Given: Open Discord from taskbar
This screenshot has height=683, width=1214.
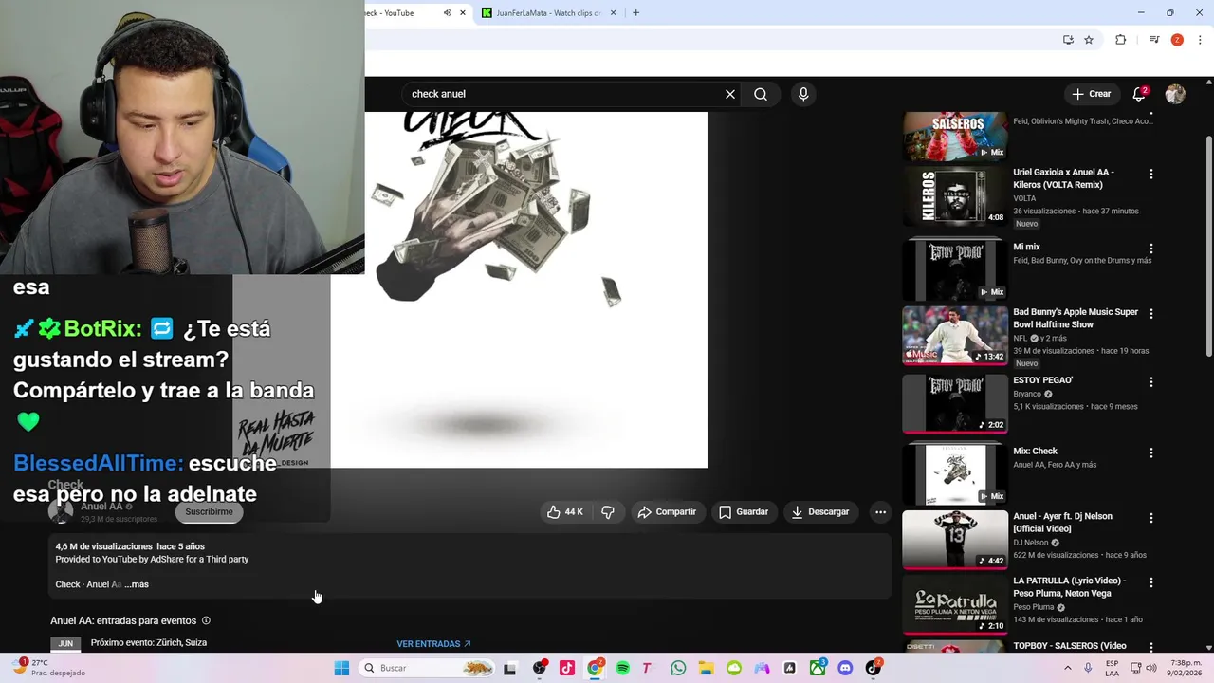Looking at the screenshot, I should point(845,668).
